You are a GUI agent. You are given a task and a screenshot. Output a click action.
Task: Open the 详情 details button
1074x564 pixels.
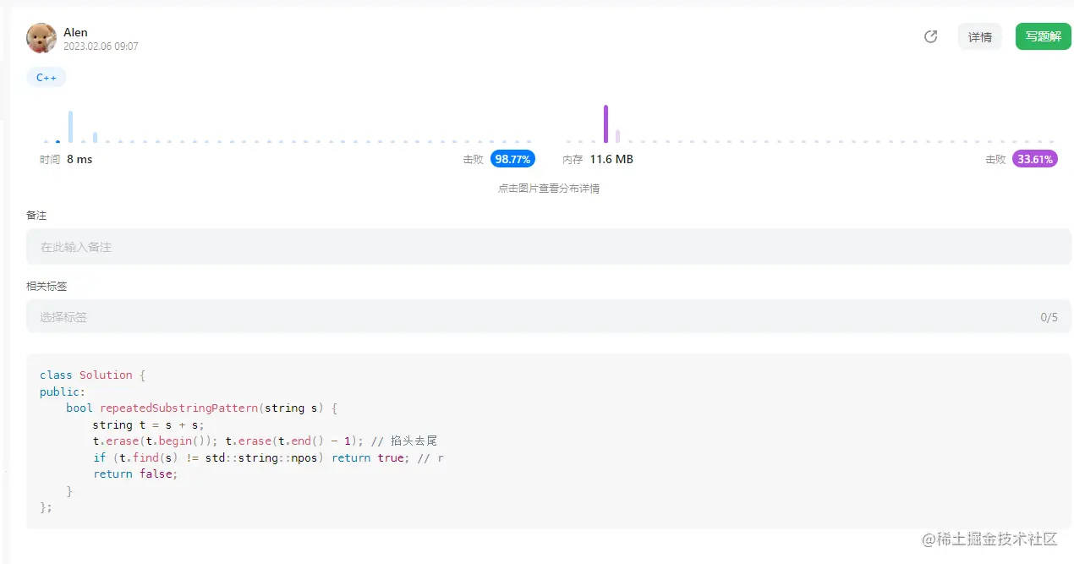coord(980,37)
